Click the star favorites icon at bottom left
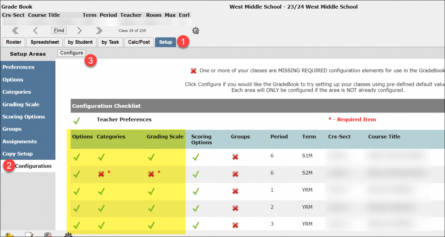The width and height of the screenshot is (445, 237). click(10, 235)
